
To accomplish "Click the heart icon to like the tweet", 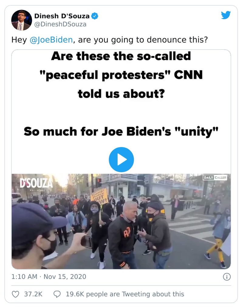I will point(15,294).
